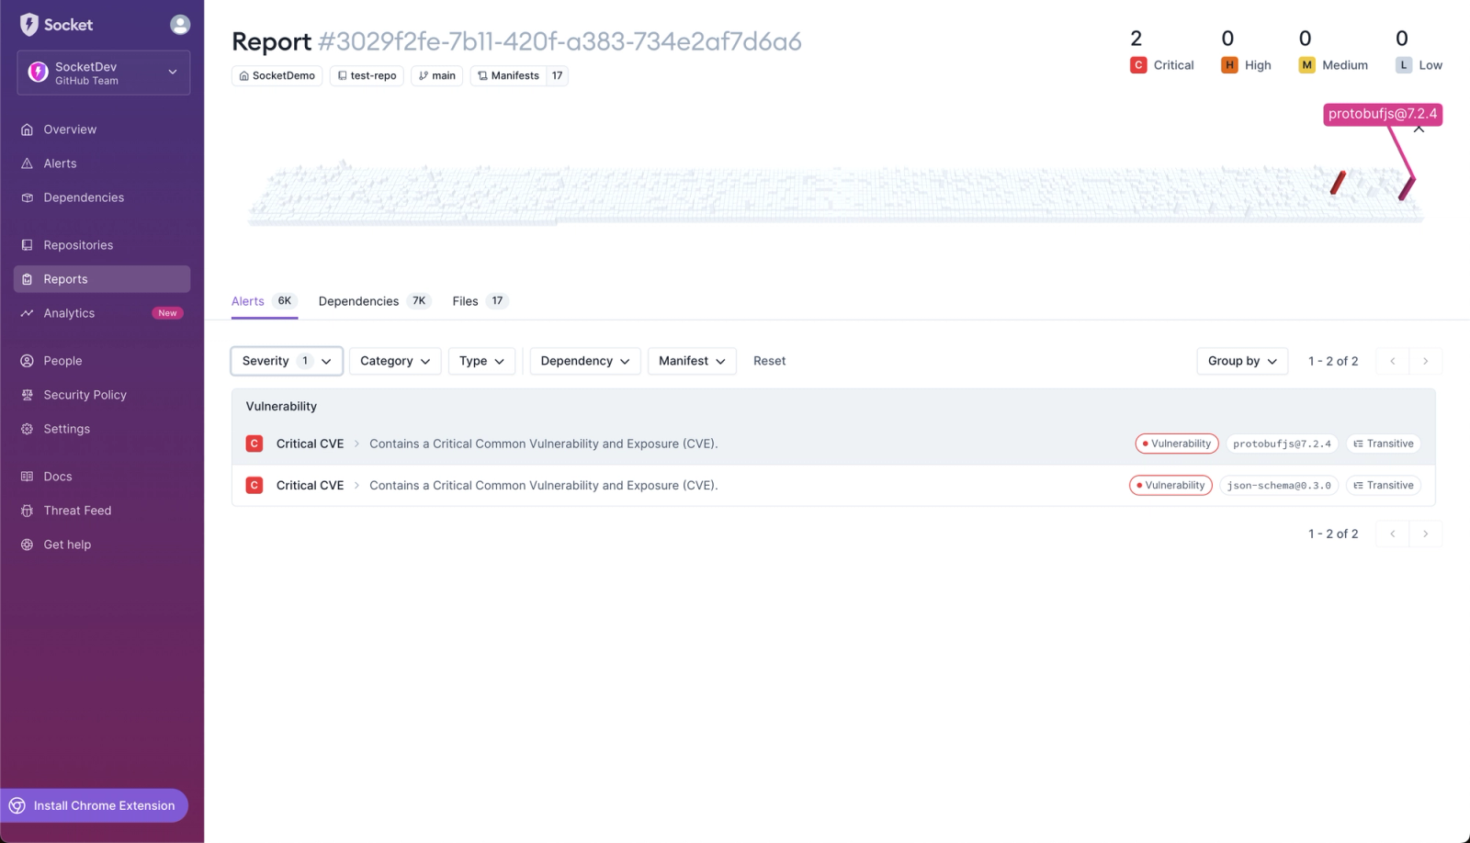Expand the json-schema Critical CVE row
The width and height of the screenshot is (1470, 843).
[x=833, y=486]
